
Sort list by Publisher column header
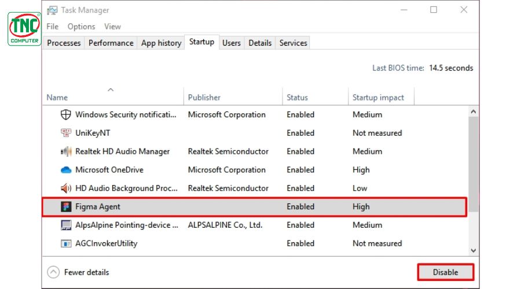pos(233,97)
